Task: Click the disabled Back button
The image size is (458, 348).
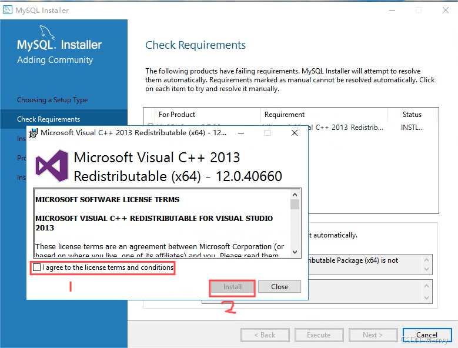Action: [265, 335]
